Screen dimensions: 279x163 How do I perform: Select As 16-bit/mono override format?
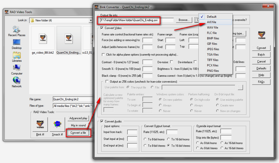(222, 143)
